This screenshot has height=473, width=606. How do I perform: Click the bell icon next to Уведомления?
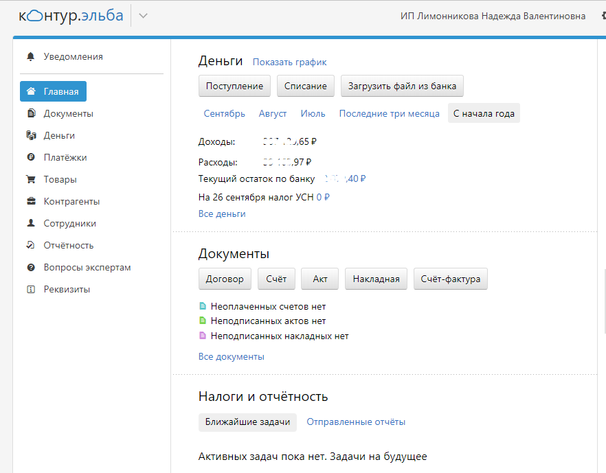point(30,57)
